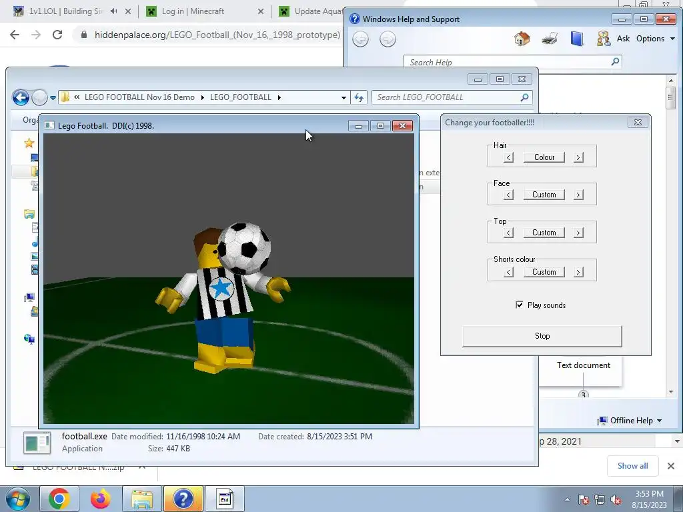Open File Explorer from the taskbar

[142, 499]
